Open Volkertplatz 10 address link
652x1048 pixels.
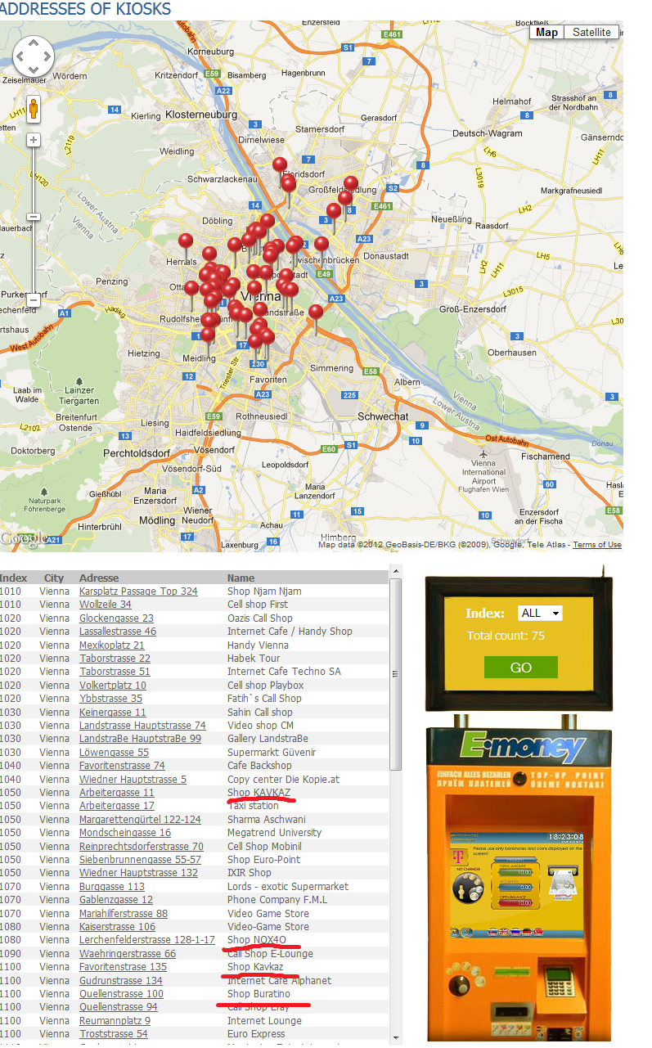coord(113,686)
